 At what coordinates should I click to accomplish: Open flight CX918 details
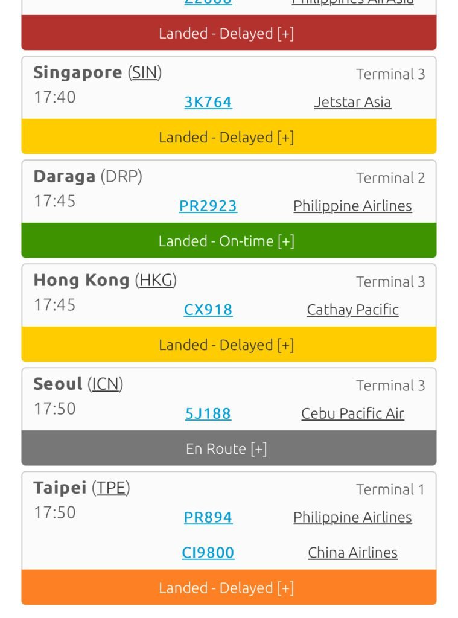pyautogui.click(x=208, y=310)
